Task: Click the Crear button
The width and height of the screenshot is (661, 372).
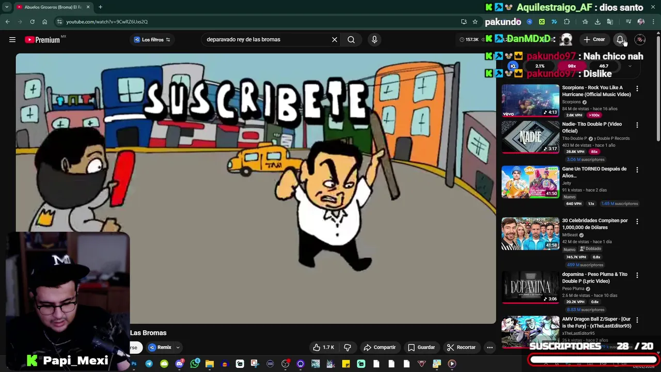Action: pos(594,40)
